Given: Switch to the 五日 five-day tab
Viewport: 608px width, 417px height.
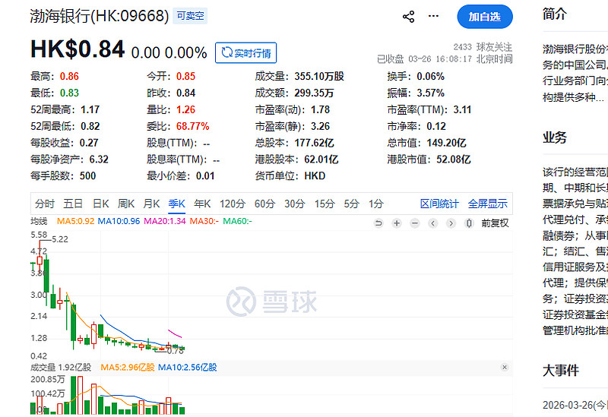Looking at the screenshot, I should (x=73, y=204).
